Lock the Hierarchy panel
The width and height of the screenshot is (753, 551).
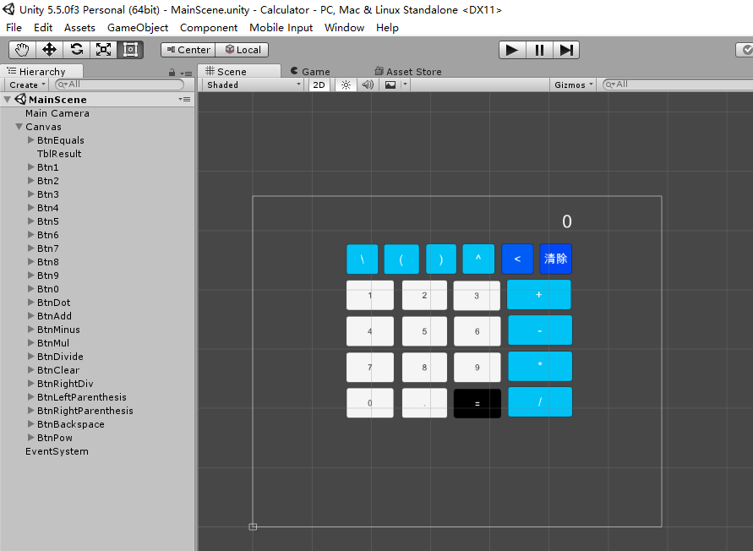click(172, 73)
